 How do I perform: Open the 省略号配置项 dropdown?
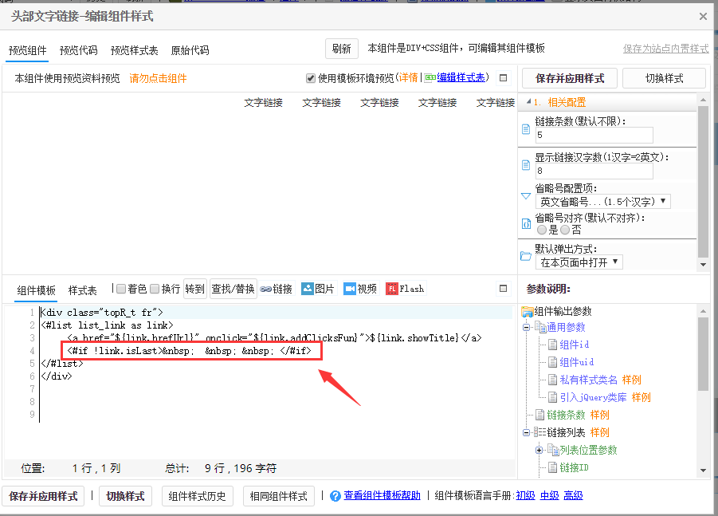point(602,202)
